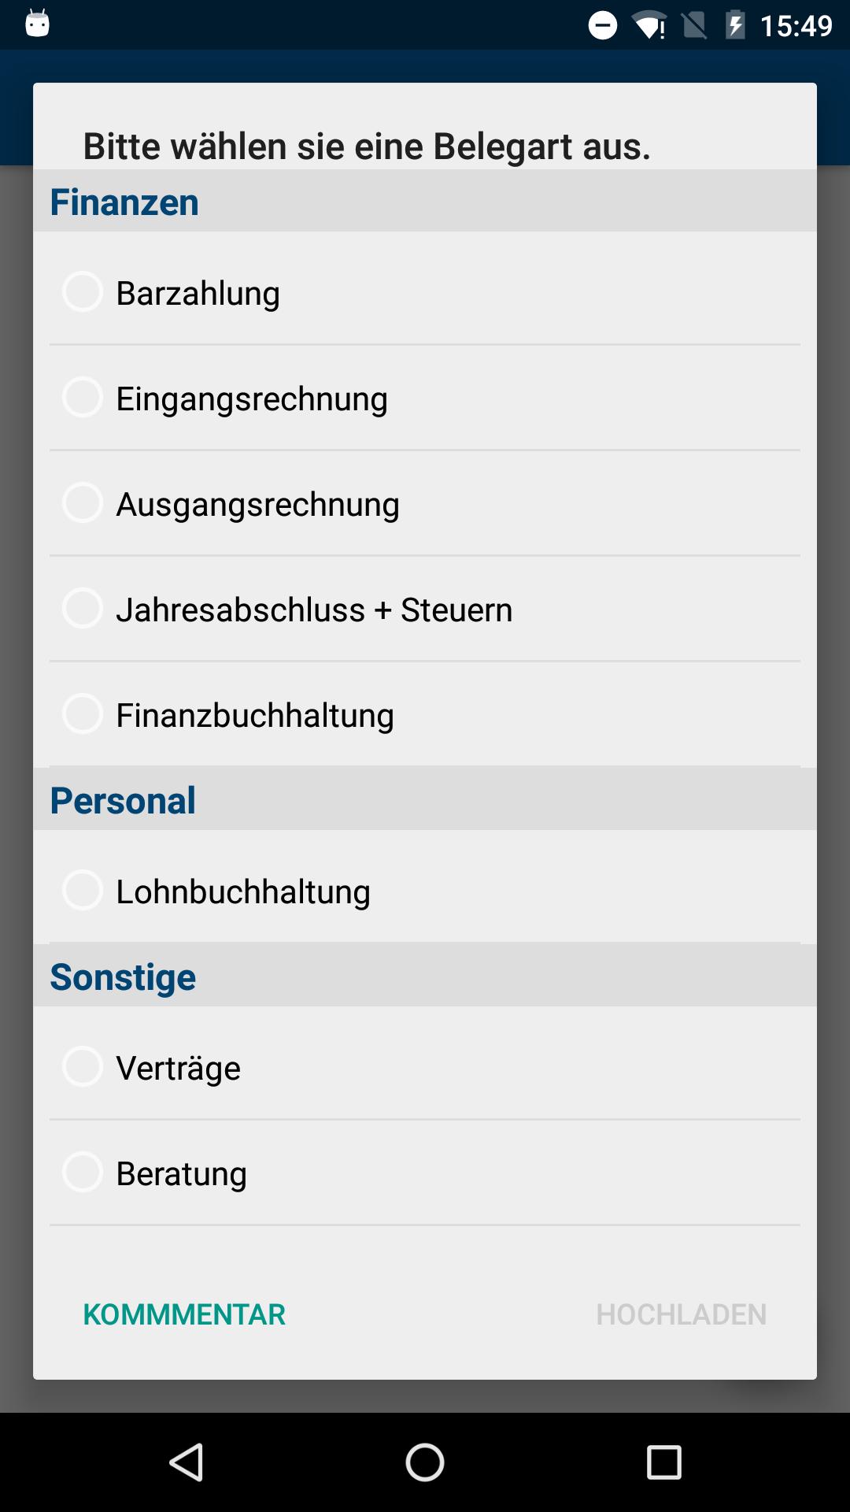The image size is (850, 1512).
Task: Choose Eingangsrechnung as document type
Action: pyautogui.click(x=83, y=398)
